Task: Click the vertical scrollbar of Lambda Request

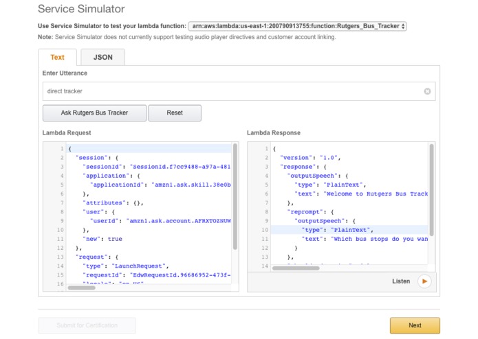Action: click(x=235, y=196)
